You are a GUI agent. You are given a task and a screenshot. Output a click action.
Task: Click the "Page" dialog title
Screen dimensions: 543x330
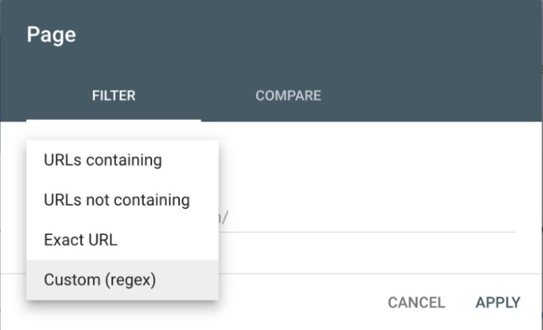[52, 35]
